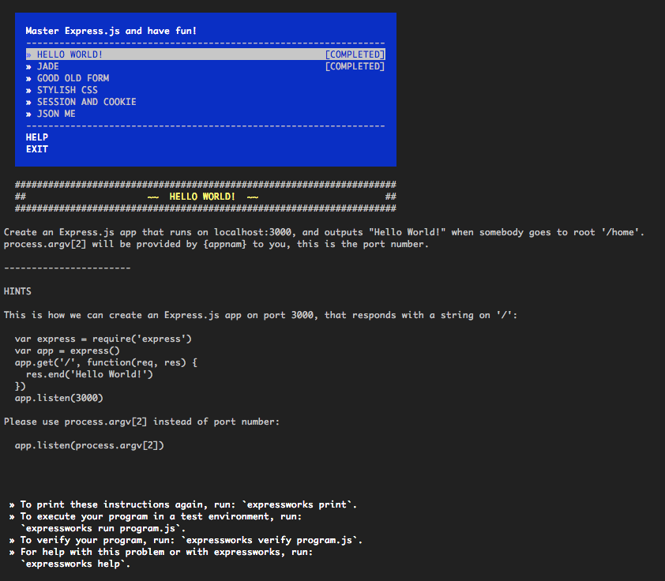Click the arrow marker before STYLISH CSS
Screen dimensions: 665x581
click(x=28, y=90)
